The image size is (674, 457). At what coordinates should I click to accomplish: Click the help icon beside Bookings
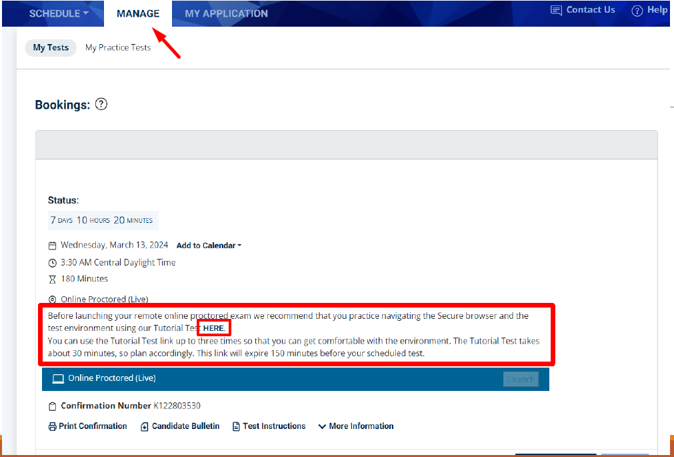[x=101, y=104]
